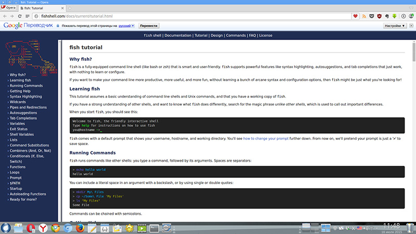Jump to 'Lists' in the sidebar
Viewport: 416px width, 234px height.
click(14, 140)
